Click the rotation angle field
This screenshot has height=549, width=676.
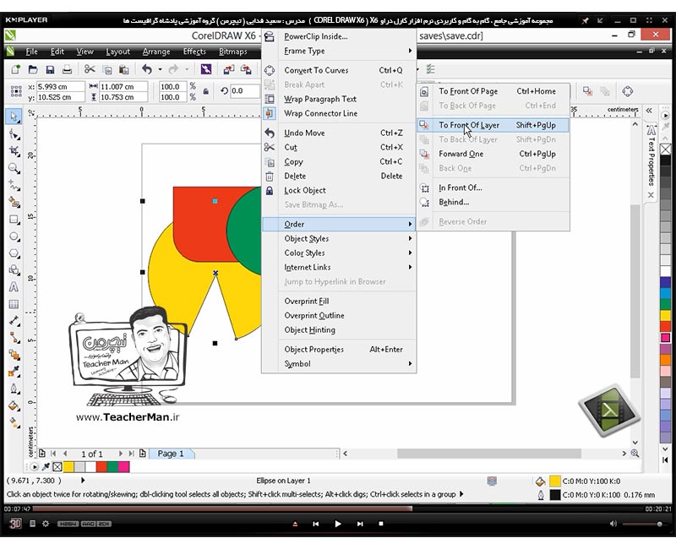(245, 91)
